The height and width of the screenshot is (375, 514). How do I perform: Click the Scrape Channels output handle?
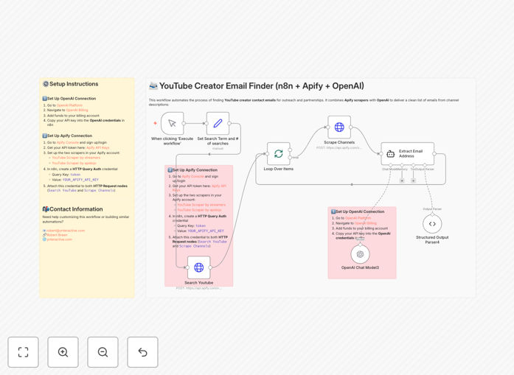pyautogui.click(x=351, y=127)
